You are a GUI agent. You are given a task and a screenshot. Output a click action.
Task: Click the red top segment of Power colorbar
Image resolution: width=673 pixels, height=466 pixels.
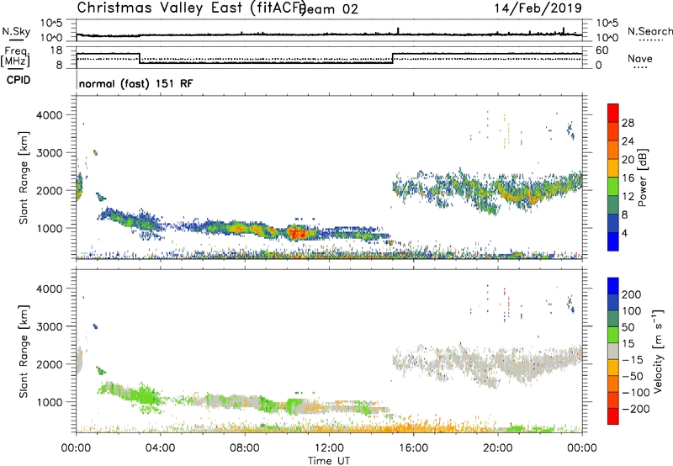tap(613, 114)
